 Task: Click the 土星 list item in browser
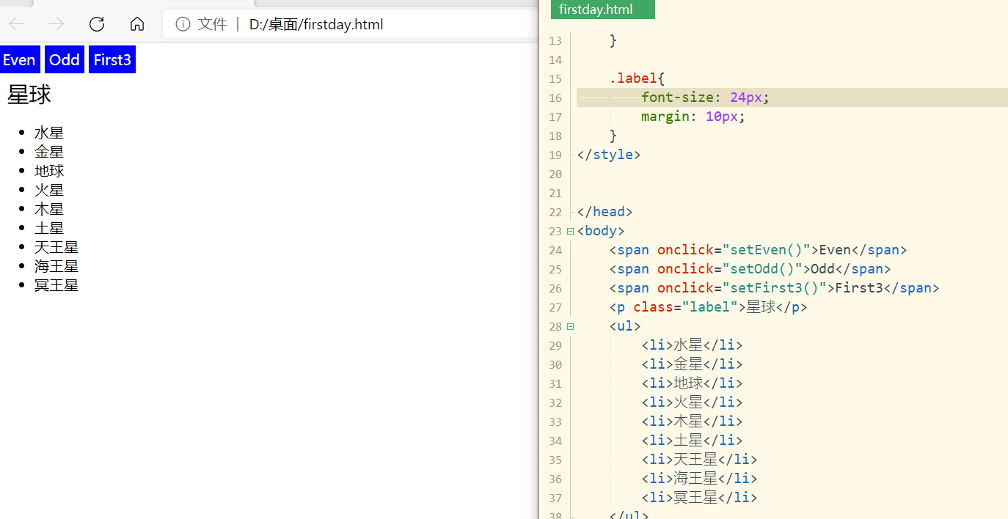click(x=49, y=228)
